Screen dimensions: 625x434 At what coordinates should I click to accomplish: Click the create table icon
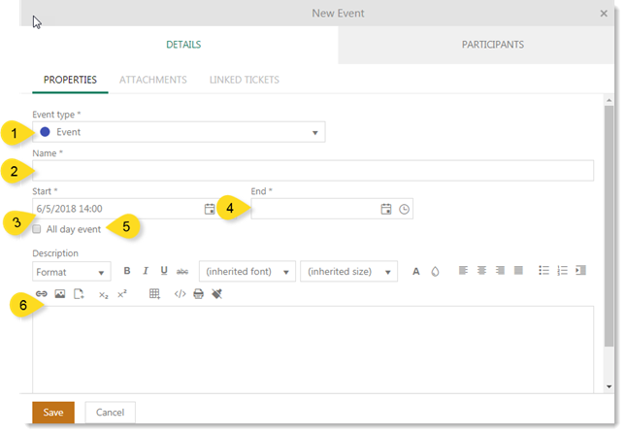tap(154, 294)
